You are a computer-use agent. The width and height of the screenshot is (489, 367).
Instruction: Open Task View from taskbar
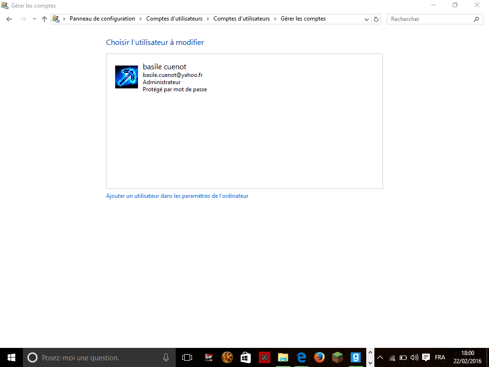(187, 357)
